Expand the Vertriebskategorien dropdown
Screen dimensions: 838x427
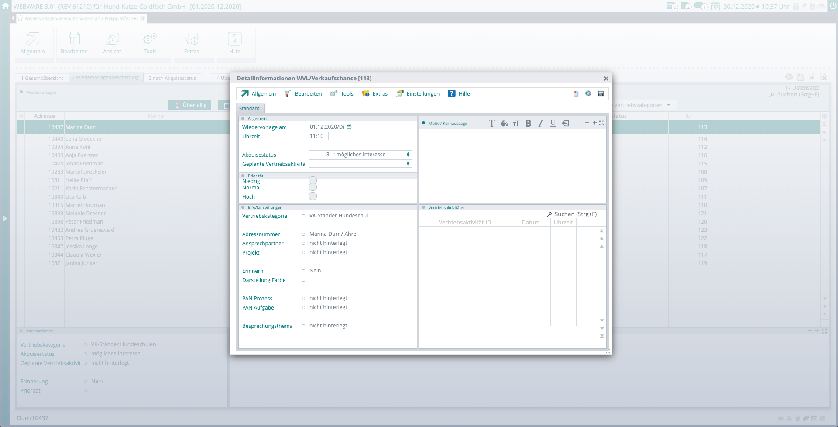[x=668, y=105]
